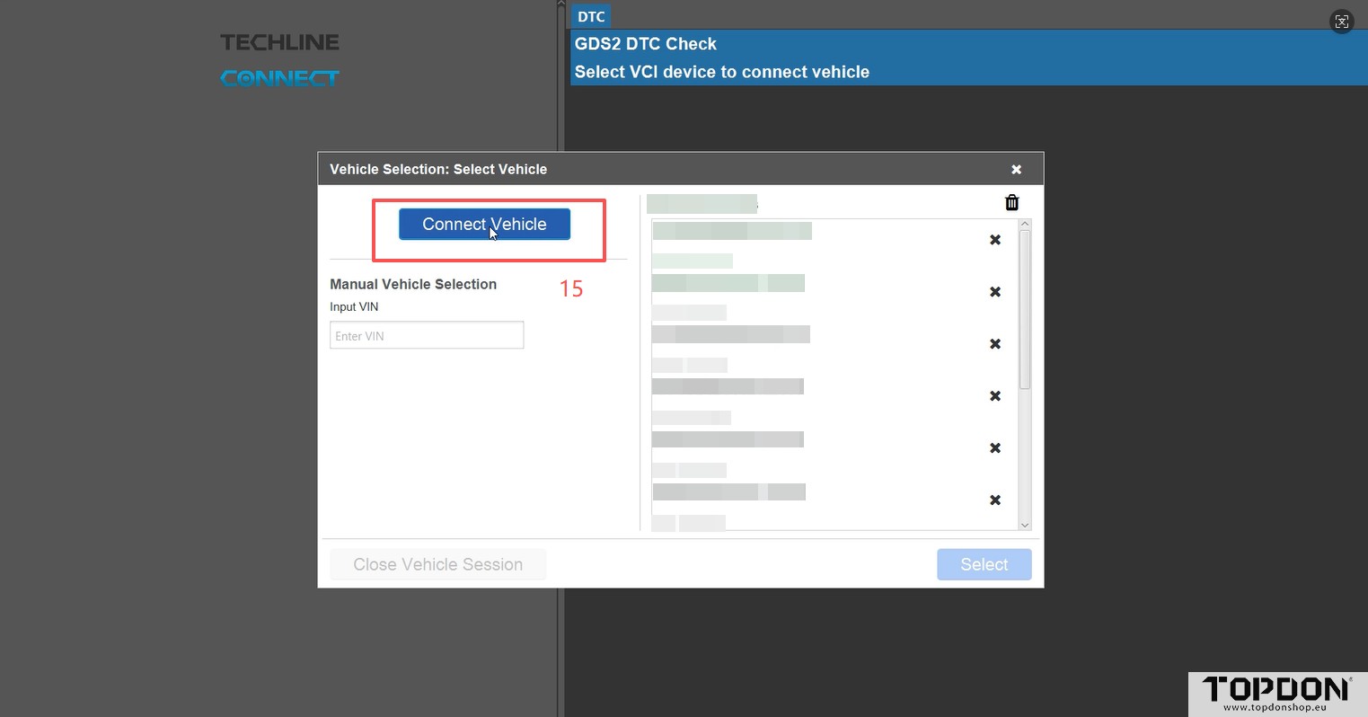Click the vehicle list scroll up arrow
This screenshot has width=1368, height=717.
coord(1025,225)
